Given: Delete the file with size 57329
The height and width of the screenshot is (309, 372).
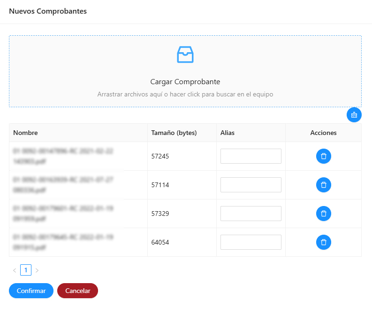Looking at the screenshot, I should [323, 214].
